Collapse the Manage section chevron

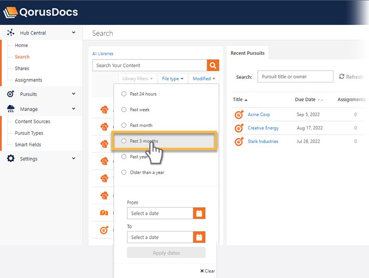[x=74, y=109]
